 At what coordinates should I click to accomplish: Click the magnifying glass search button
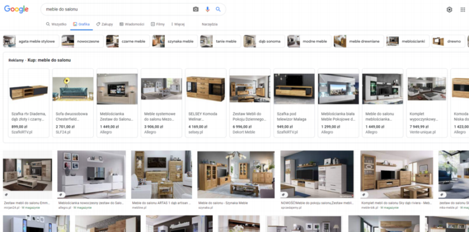coord(218,9)
